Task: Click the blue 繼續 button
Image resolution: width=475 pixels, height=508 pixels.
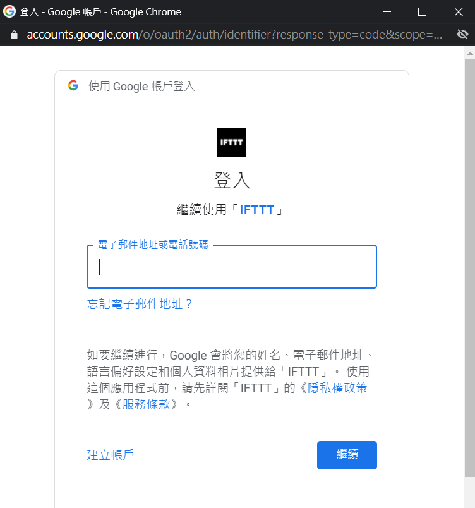Action: tap(347, 455)
